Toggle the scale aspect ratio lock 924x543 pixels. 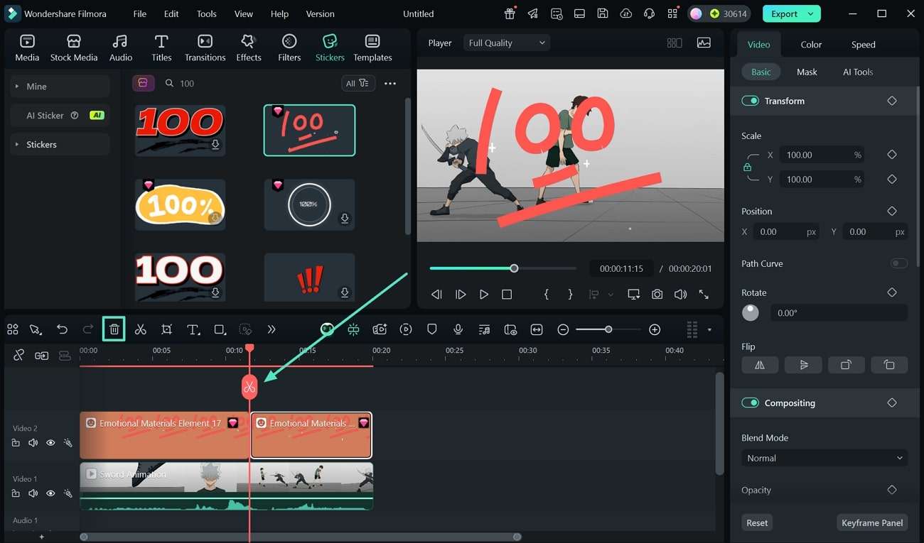click(747, 168)
